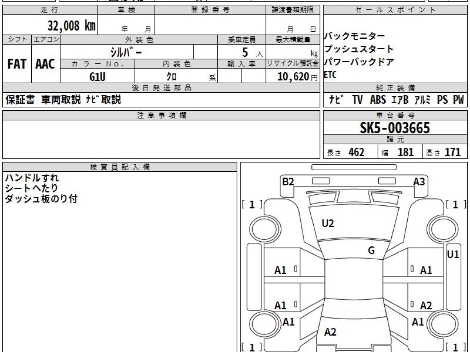Select TV in the equipment row
This screenshot has width=470, height=352.
[357, 100]
